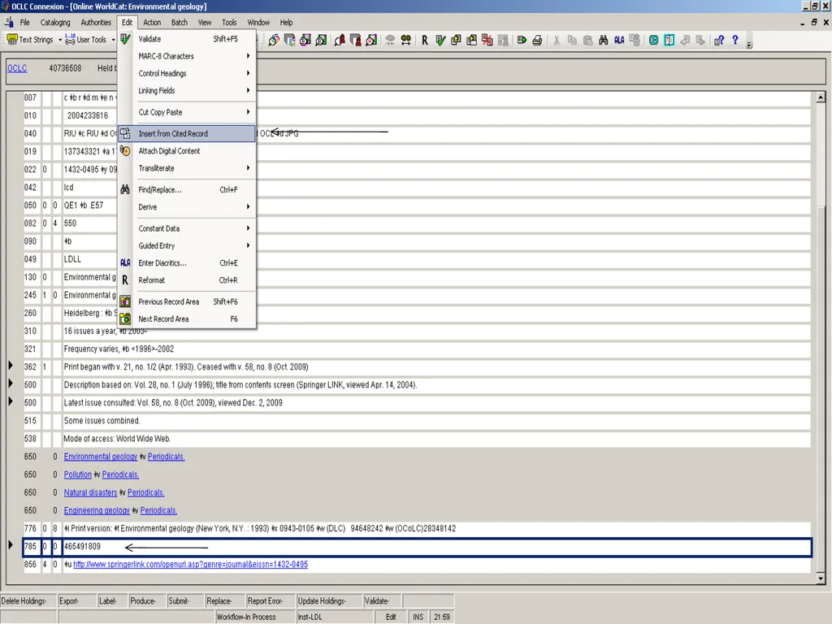Open the toolbar overflow options arrow
Screen dimensions: 832x624
click(x=749, y=45)
